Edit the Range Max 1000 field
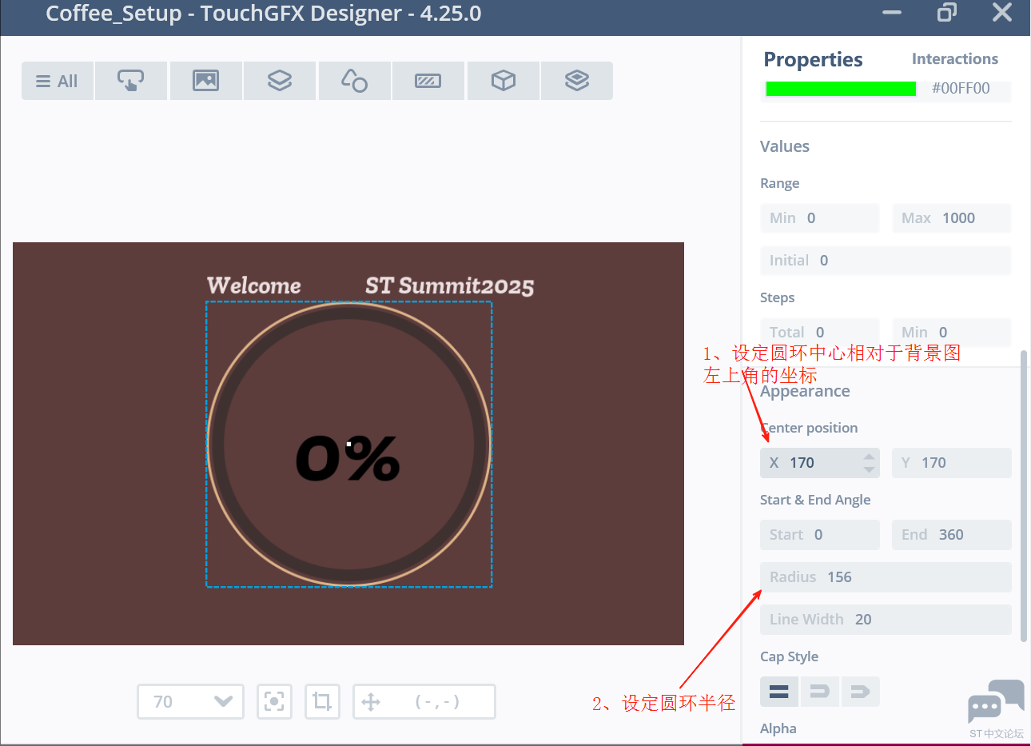Screen dimensions: 1031x746 pos(952,218)
